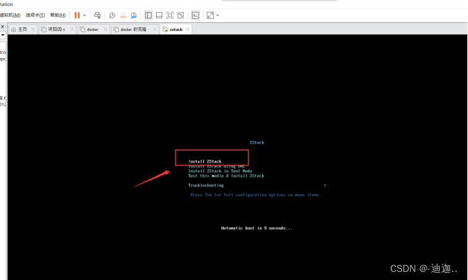Close the zstack tab
This screenshot has width=468, height=280.
tap(188, 29)
